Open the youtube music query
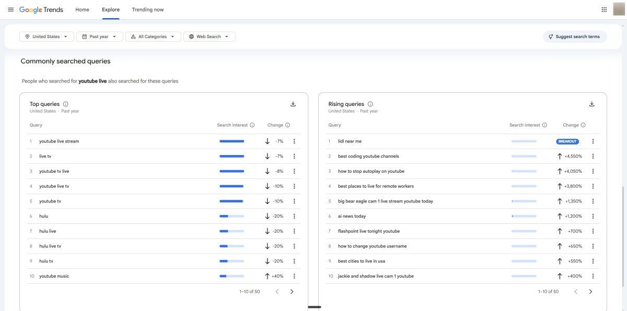The width and height of the screenshot is (627, 311). 54,276
